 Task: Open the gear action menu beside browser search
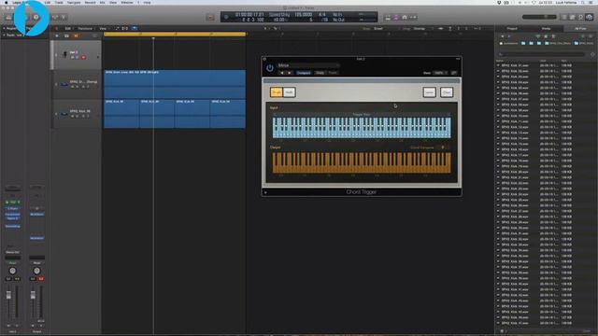[x=592, y=54]
